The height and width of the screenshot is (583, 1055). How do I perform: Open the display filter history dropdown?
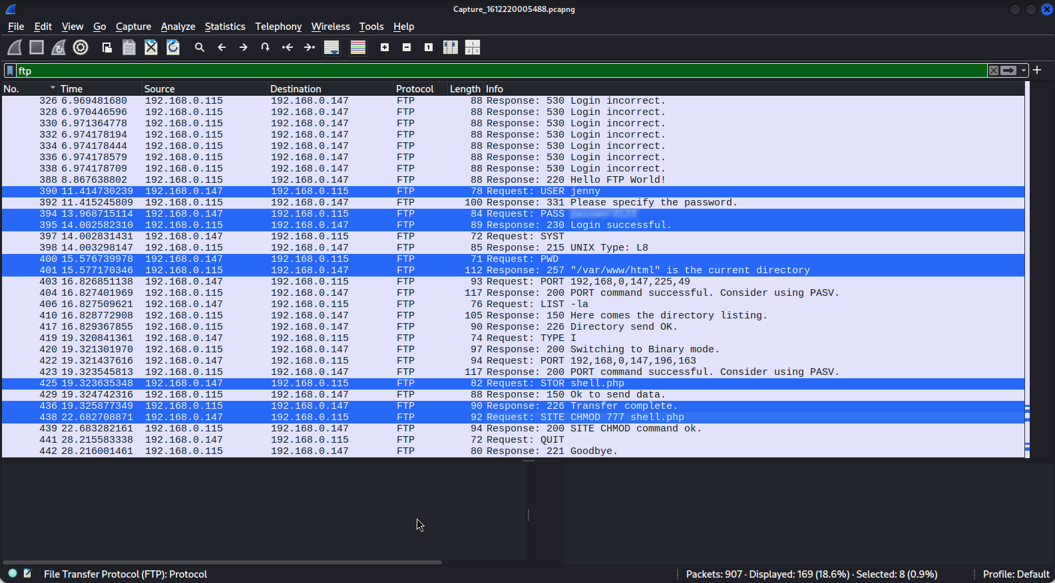[1024, 70]
